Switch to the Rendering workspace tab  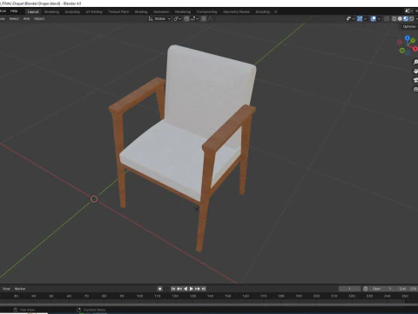183,12
